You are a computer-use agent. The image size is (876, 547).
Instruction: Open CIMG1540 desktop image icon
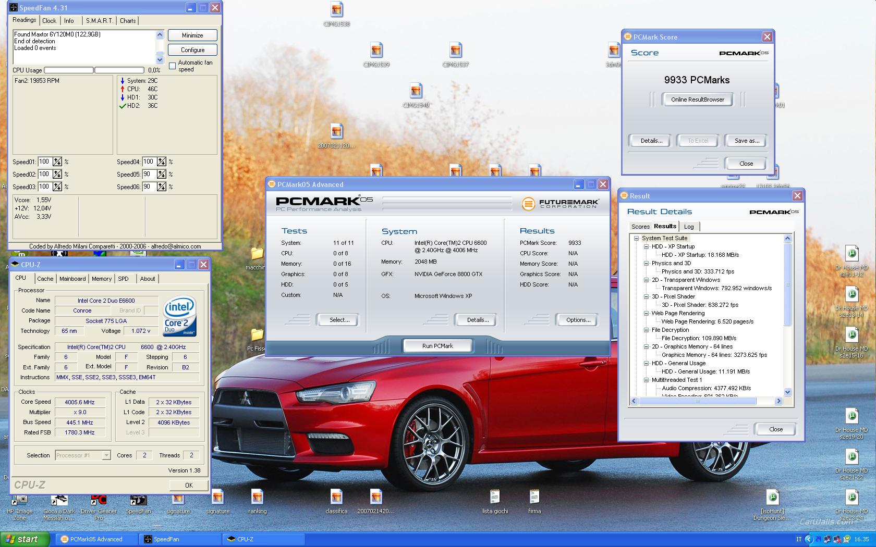coord(416,95)
